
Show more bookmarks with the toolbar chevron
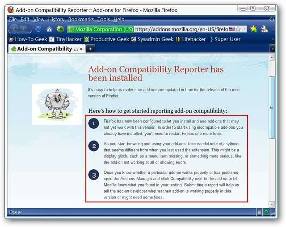(x=273, y=39)
